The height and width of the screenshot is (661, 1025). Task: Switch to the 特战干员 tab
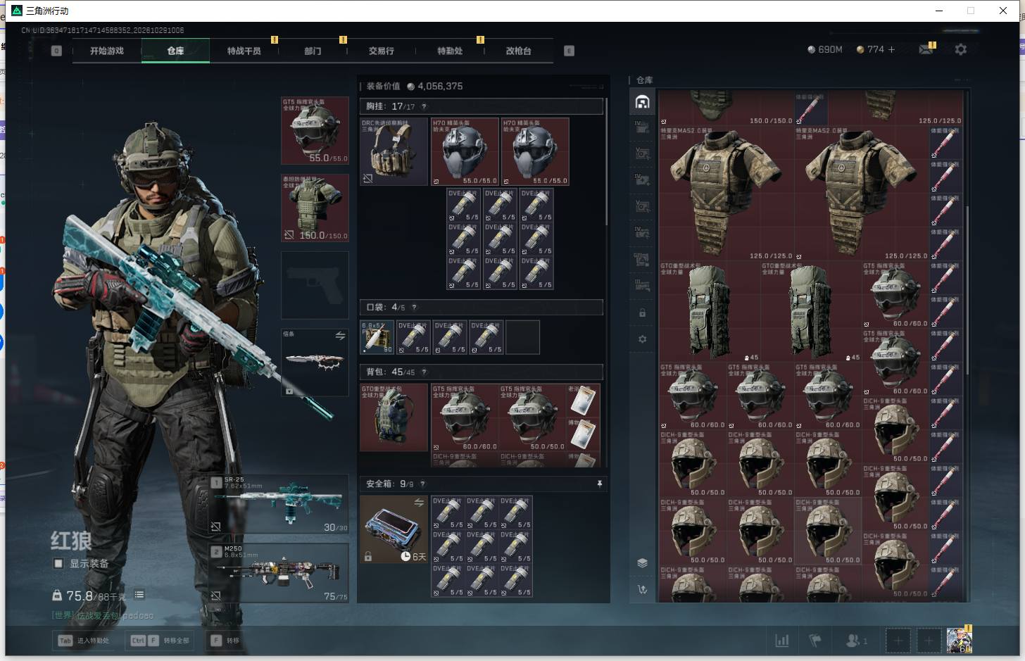tap(244, 51)
